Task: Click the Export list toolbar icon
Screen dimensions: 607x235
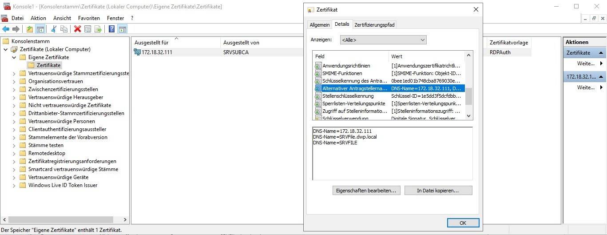Action: [98, 29]
